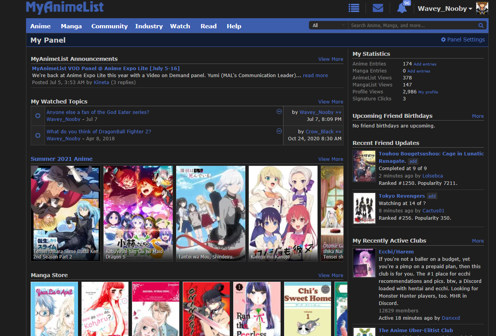This screenshot has width=496, height=336.
Task: Click Touhou Bougetsushou thumbnail image
Action: [x=364, y=166]
